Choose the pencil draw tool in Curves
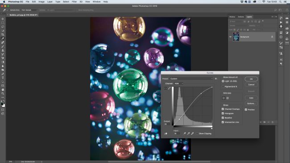Viewport: 290px width, 163px height. pyautogui.click(x=169, y=88)
